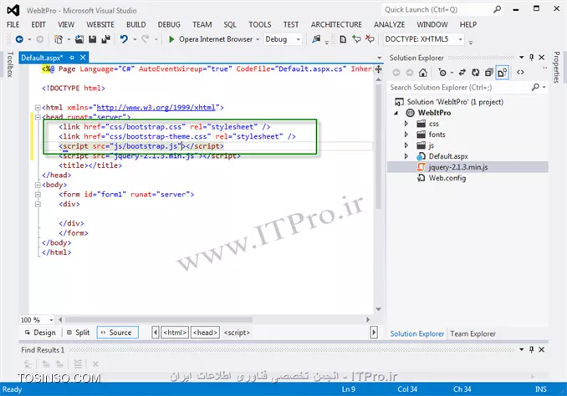Select the <head> tag navigator button
Viewport: 567px width, 396px height.
pos(205,333)
